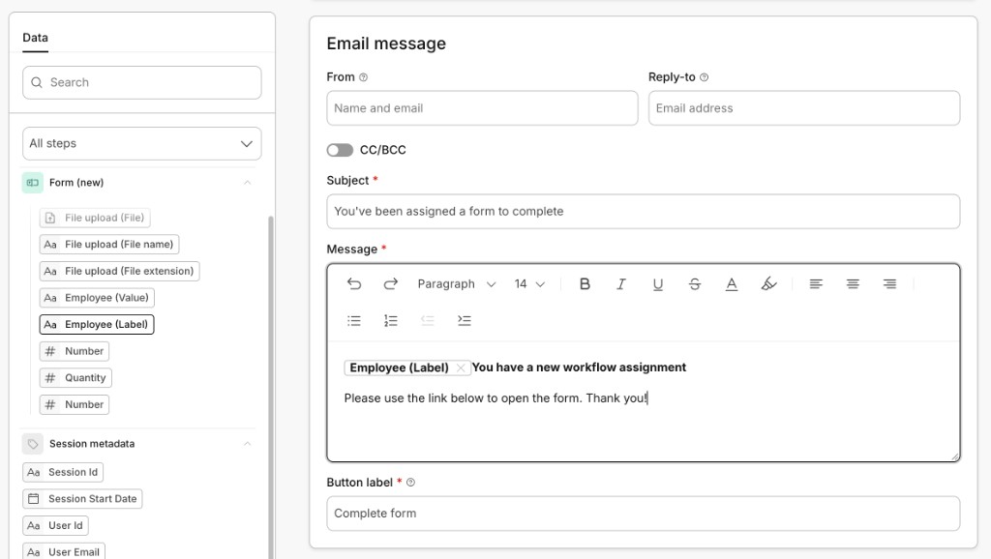Open the highlight color tool

768,284
